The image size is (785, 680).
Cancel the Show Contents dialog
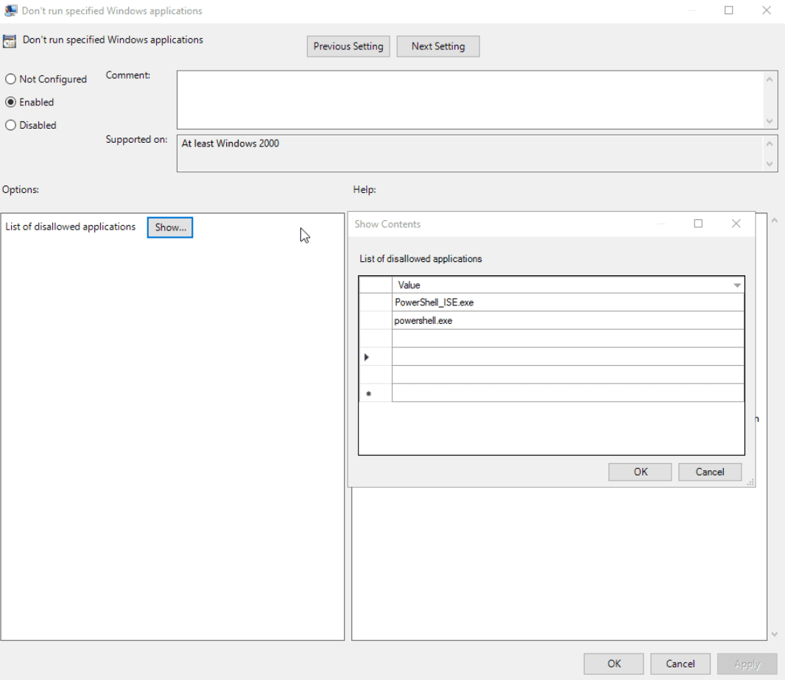coord(710,472)
